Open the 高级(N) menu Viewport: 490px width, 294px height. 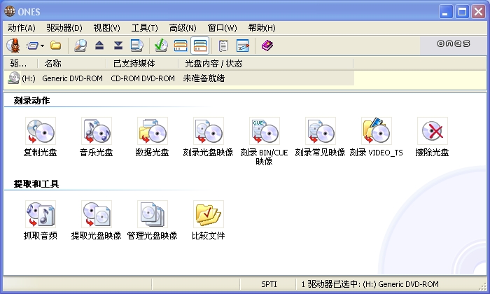coord(183,28)
